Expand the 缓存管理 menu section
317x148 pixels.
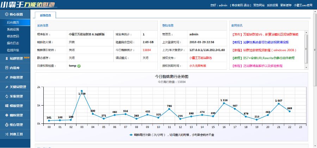[15, 125]
